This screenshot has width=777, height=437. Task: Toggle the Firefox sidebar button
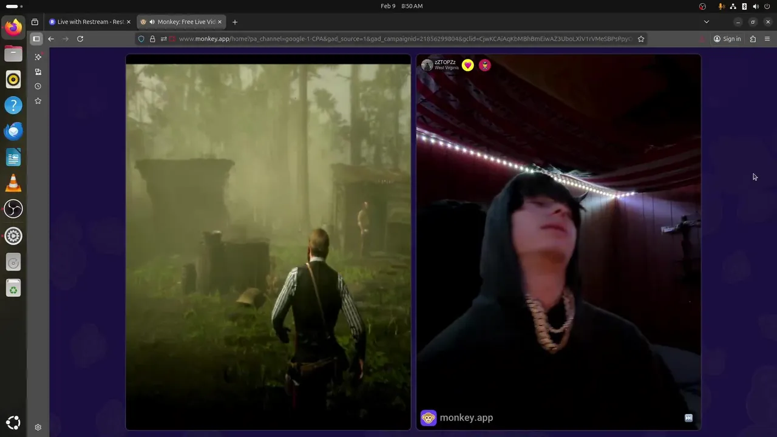tap(36, 39)
